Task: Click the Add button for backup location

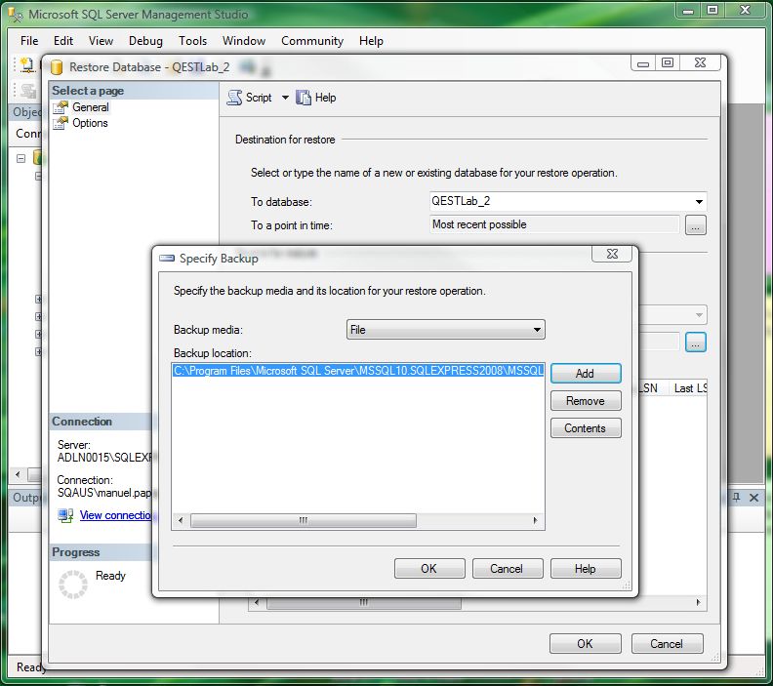Action: click(585, 374)
